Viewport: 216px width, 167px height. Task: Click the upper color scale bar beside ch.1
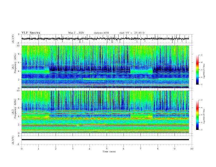tap(197, 70)
